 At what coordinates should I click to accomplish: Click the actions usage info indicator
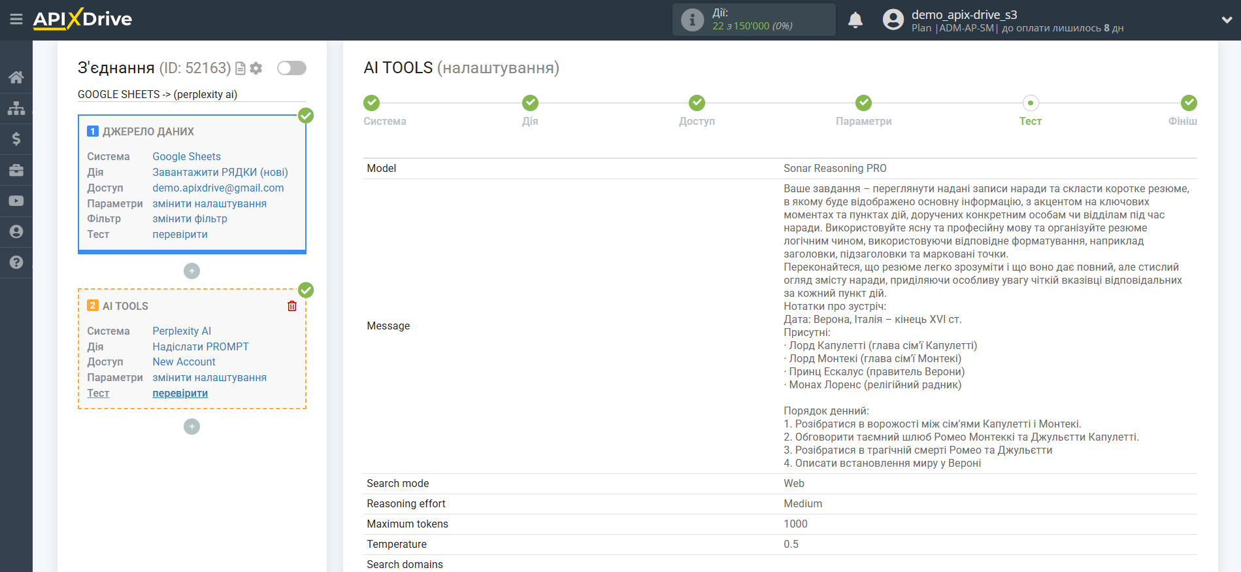tap(693, 20)
